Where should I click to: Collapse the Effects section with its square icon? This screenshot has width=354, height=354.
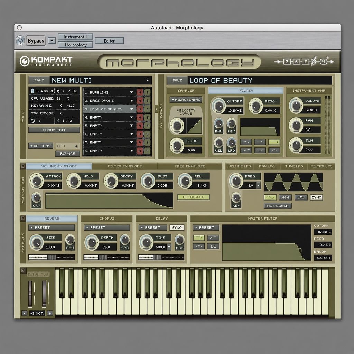[23, 218]
